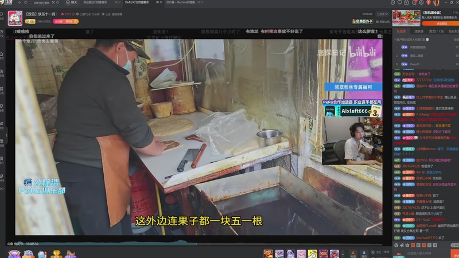Open the follows heart icon in title bar
This screenshot has width=459, height=258.
[x=400, y=2]
